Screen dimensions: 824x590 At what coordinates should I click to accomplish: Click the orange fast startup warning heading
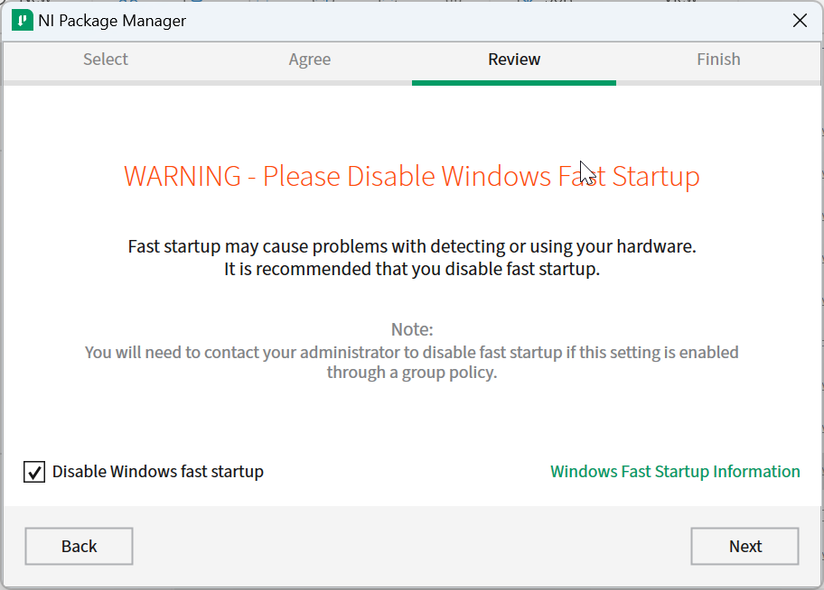pyautogui.click(x=411, y=177)
